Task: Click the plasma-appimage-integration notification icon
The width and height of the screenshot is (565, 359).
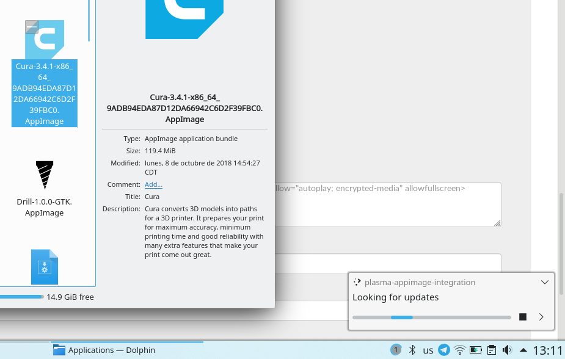Action: tap(357, 282)
